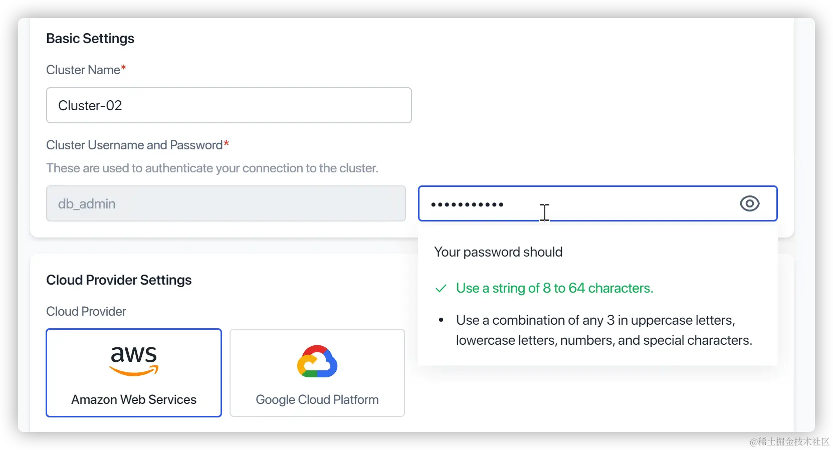Click into the masked password field
The width and height of the screenshot is (833, 450).
576,203
